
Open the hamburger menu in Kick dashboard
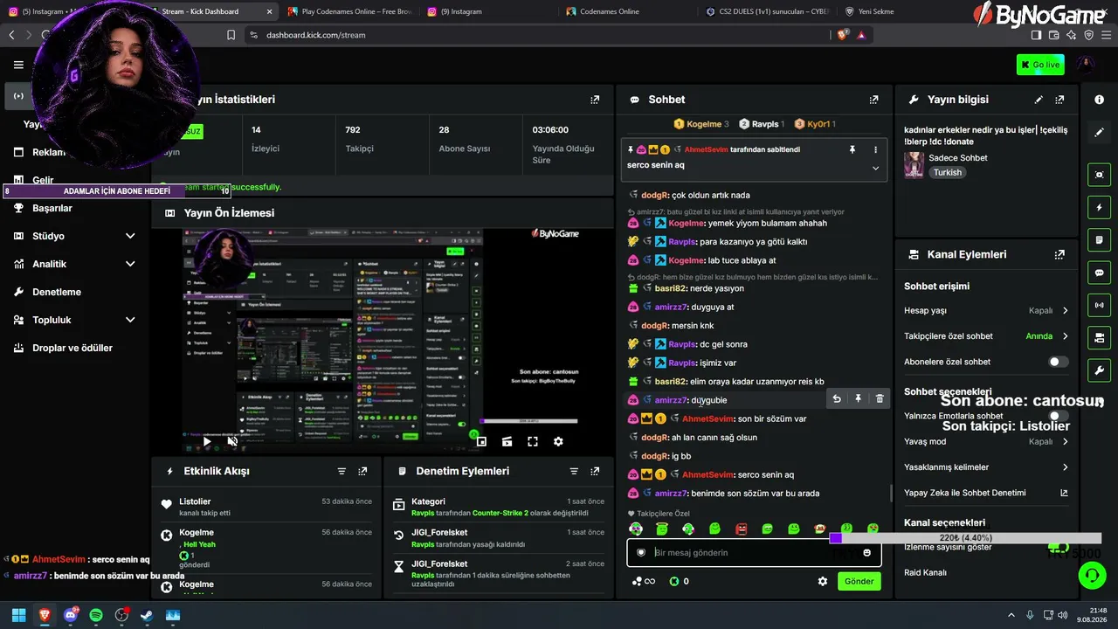pyautogui.click(x=18, y=65)
